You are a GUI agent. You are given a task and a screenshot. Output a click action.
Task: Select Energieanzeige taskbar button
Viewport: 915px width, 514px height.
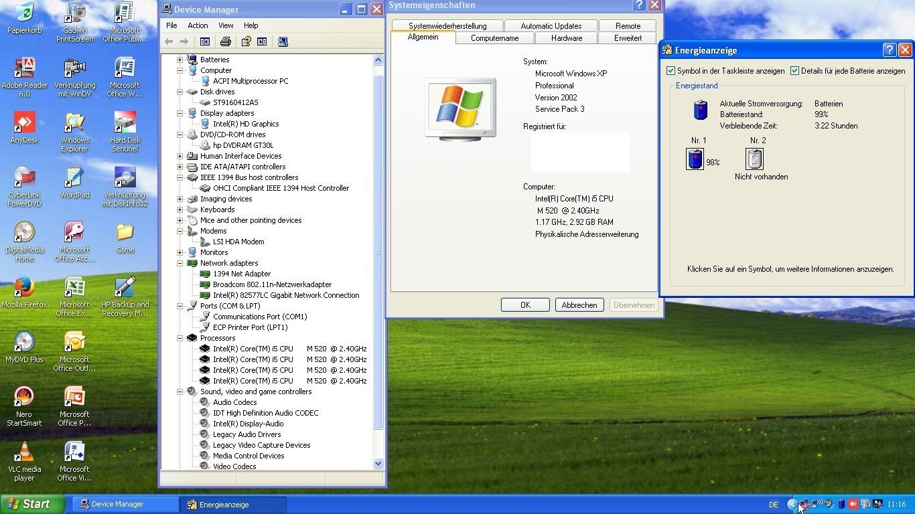click(x=233, y=504)
